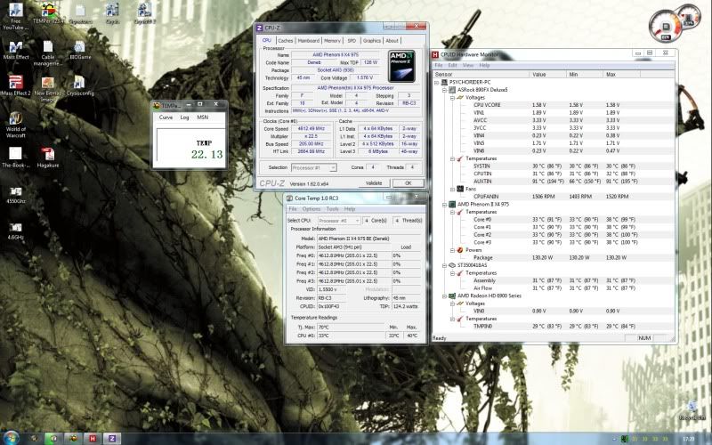Image resolution: width=712 pixels, height=445 pixels.
Task: Click the CPU usage gauge gadget
Action: (x=665, y=27)
